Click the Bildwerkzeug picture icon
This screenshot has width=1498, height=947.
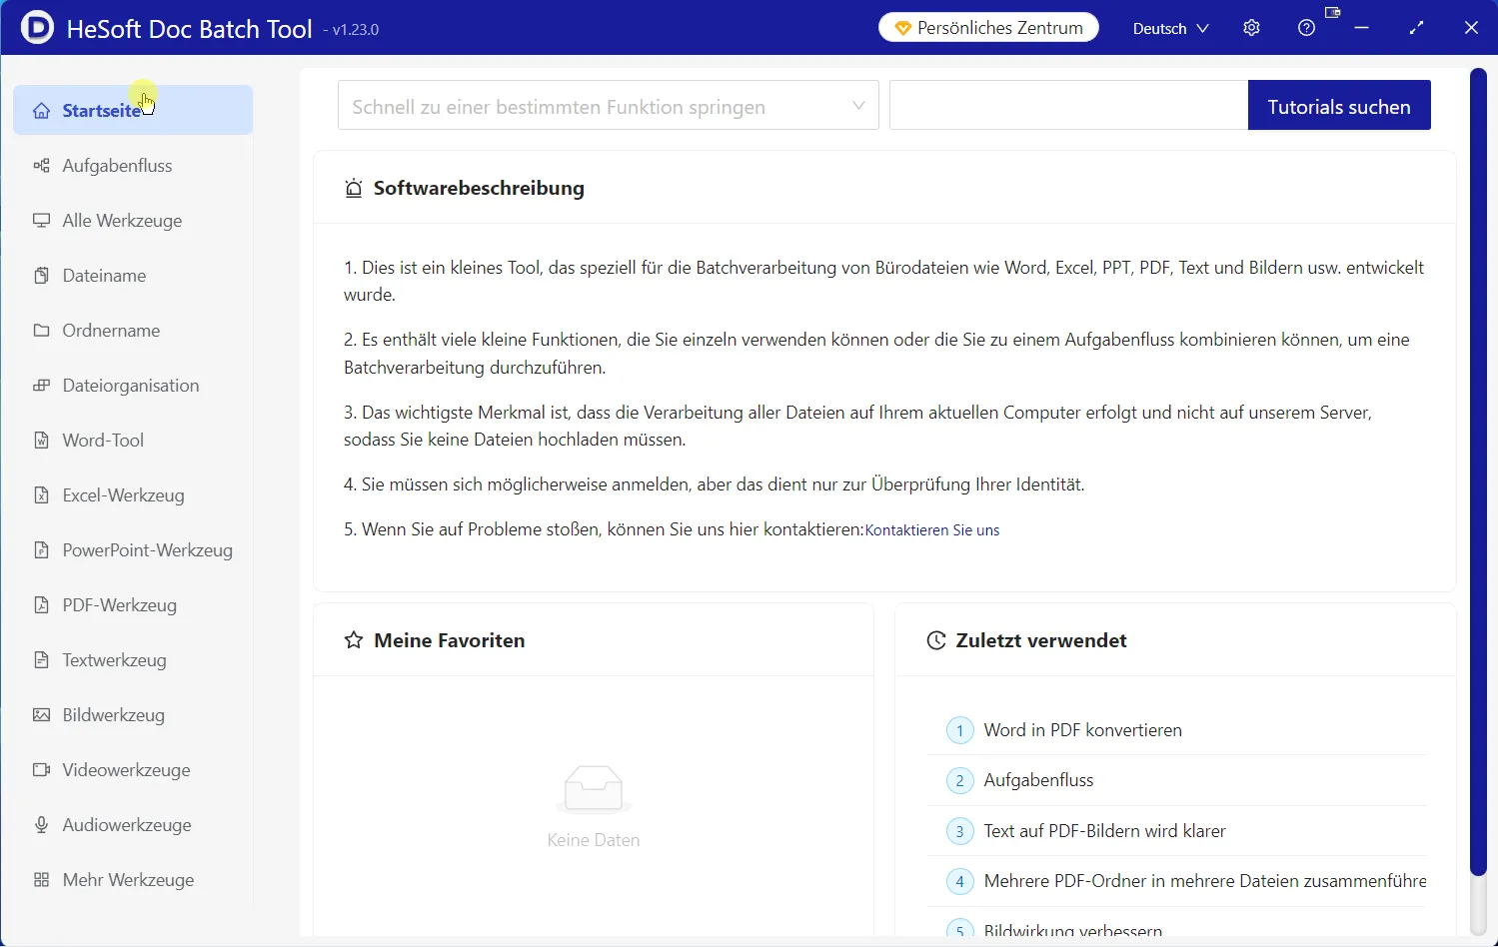tap(41, 715)
